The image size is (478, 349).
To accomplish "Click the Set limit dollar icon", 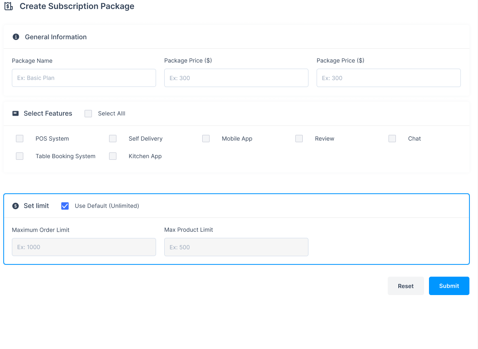I will click(x=16, y=206).
